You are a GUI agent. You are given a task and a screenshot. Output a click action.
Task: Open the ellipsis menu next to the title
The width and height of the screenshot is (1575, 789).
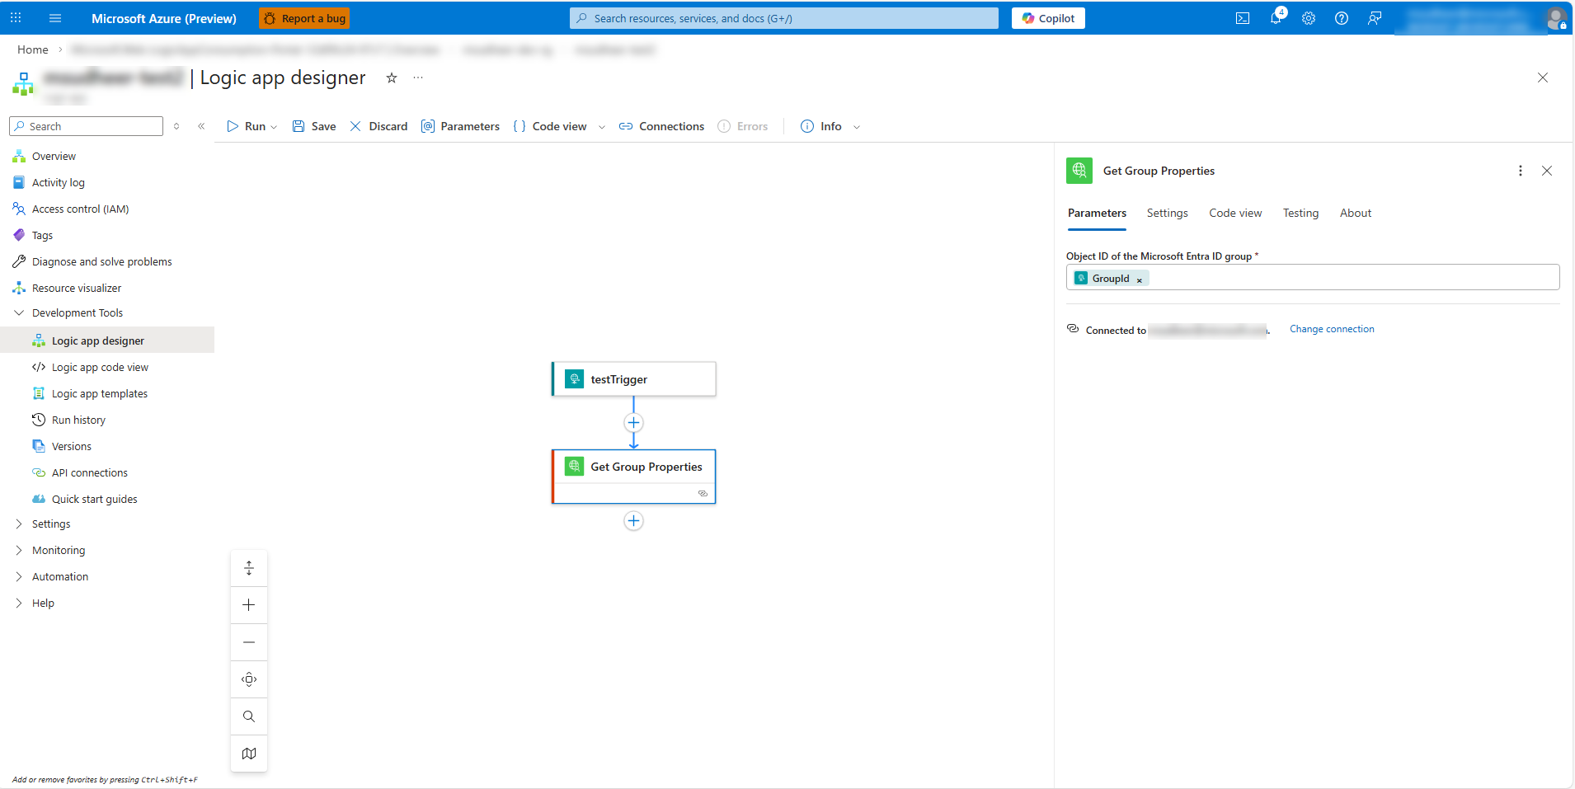[x=418, y=77]
